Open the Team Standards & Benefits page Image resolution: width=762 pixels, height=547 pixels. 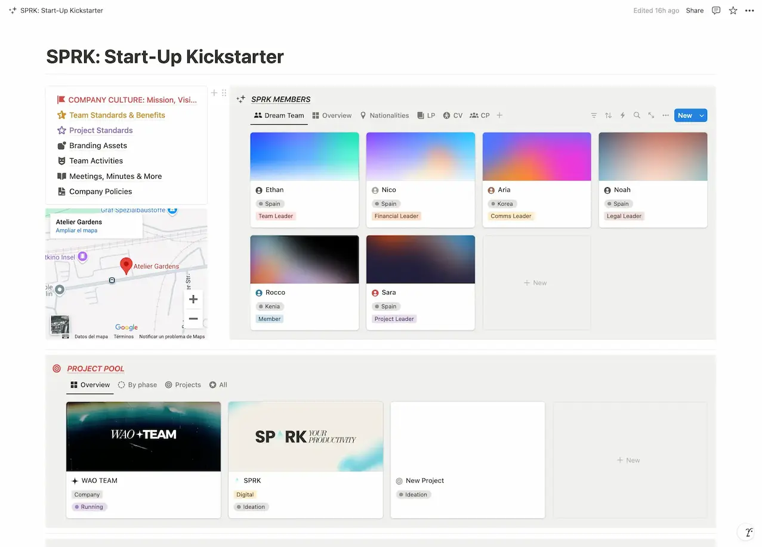point(117,115)
